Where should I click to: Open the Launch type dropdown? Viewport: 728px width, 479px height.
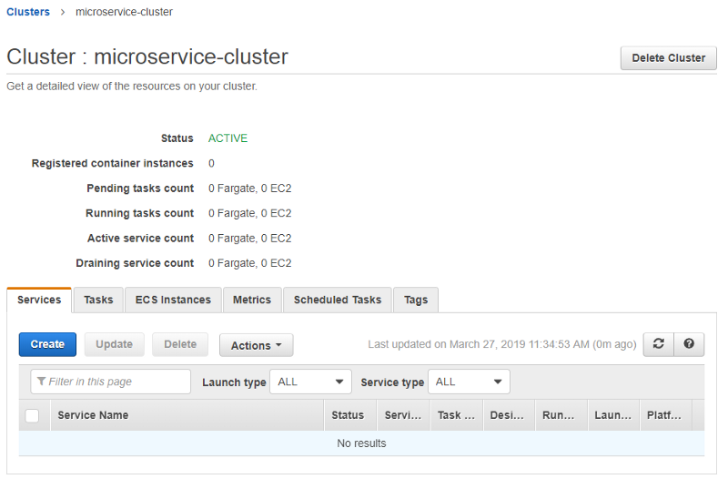(310, 382)
